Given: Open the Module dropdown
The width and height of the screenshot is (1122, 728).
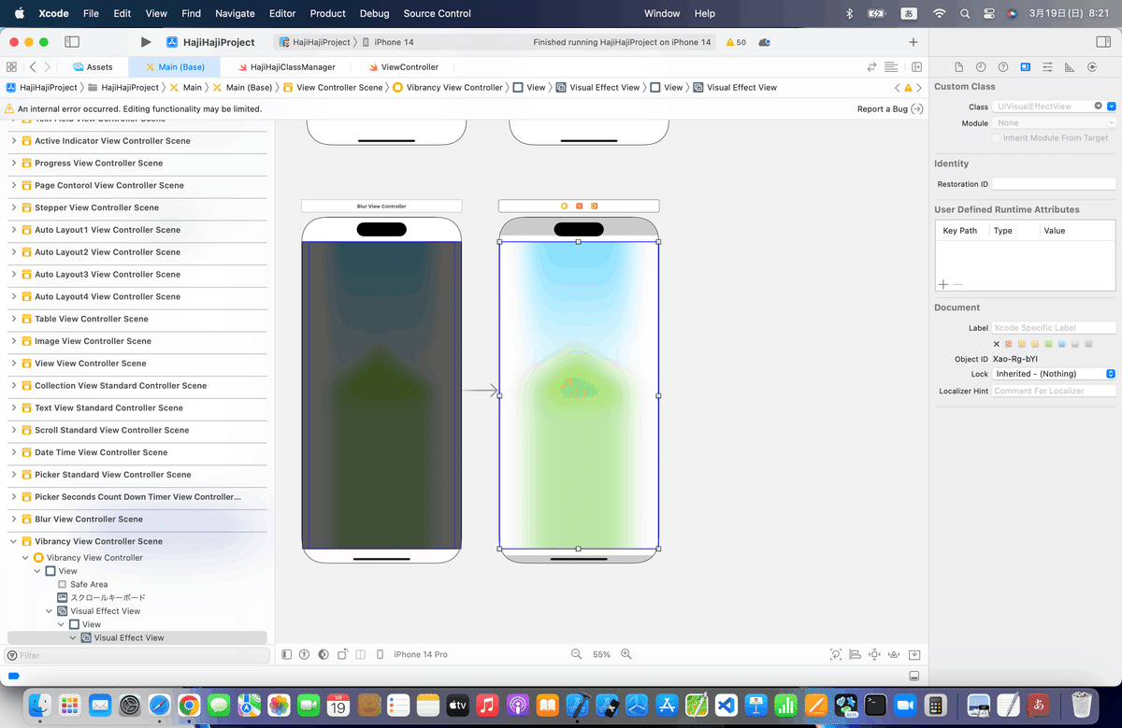Looking at the screenshot, I should pyautogui.click(x=1112, y=122).
